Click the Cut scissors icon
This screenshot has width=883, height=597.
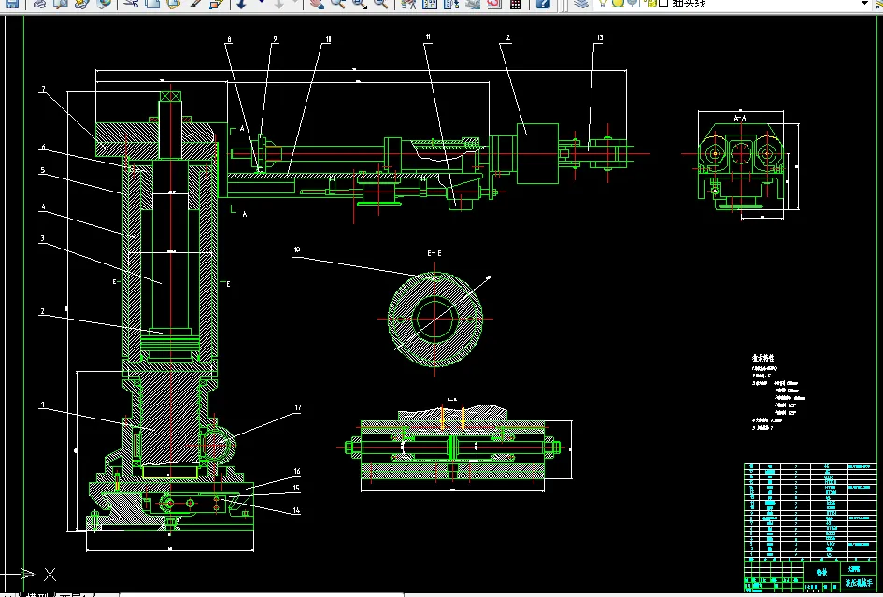coord(131,4)
